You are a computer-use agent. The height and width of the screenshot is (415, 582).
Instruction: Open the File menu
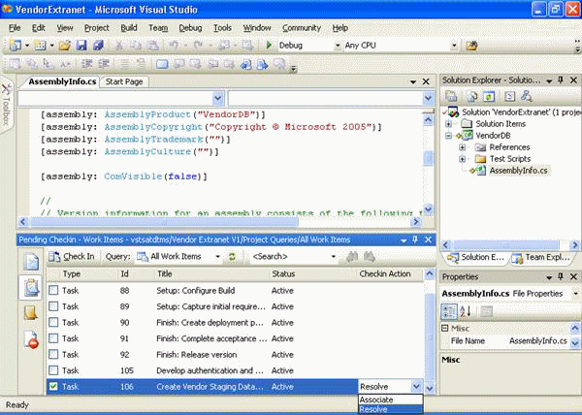pyautogui.click(x=15, y=28)
